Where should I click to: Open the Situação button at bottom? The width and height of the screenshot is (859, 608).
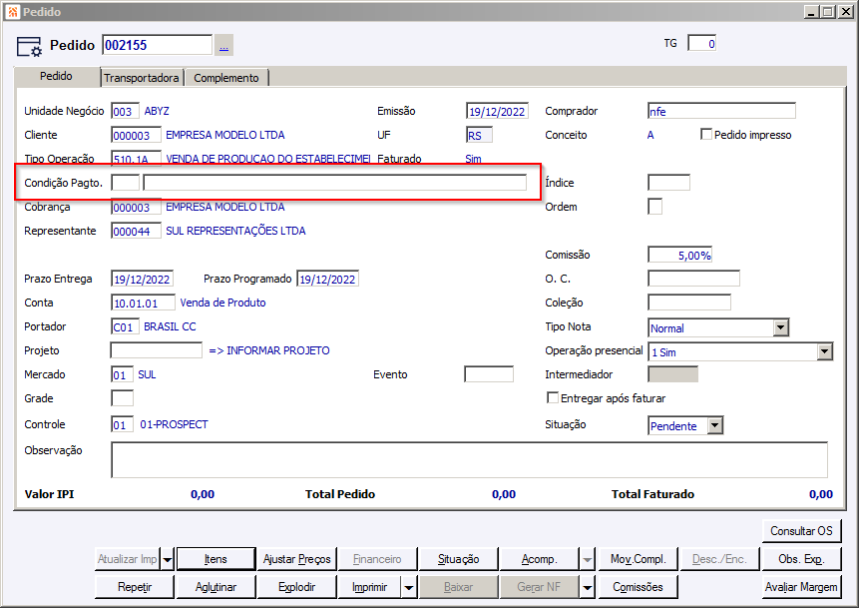459,559
